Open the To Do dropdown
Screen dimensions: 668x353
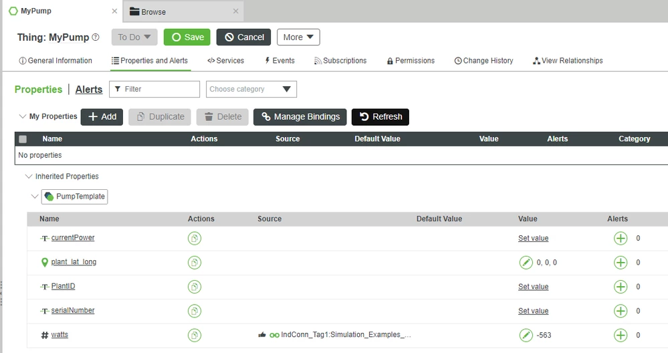134,37
